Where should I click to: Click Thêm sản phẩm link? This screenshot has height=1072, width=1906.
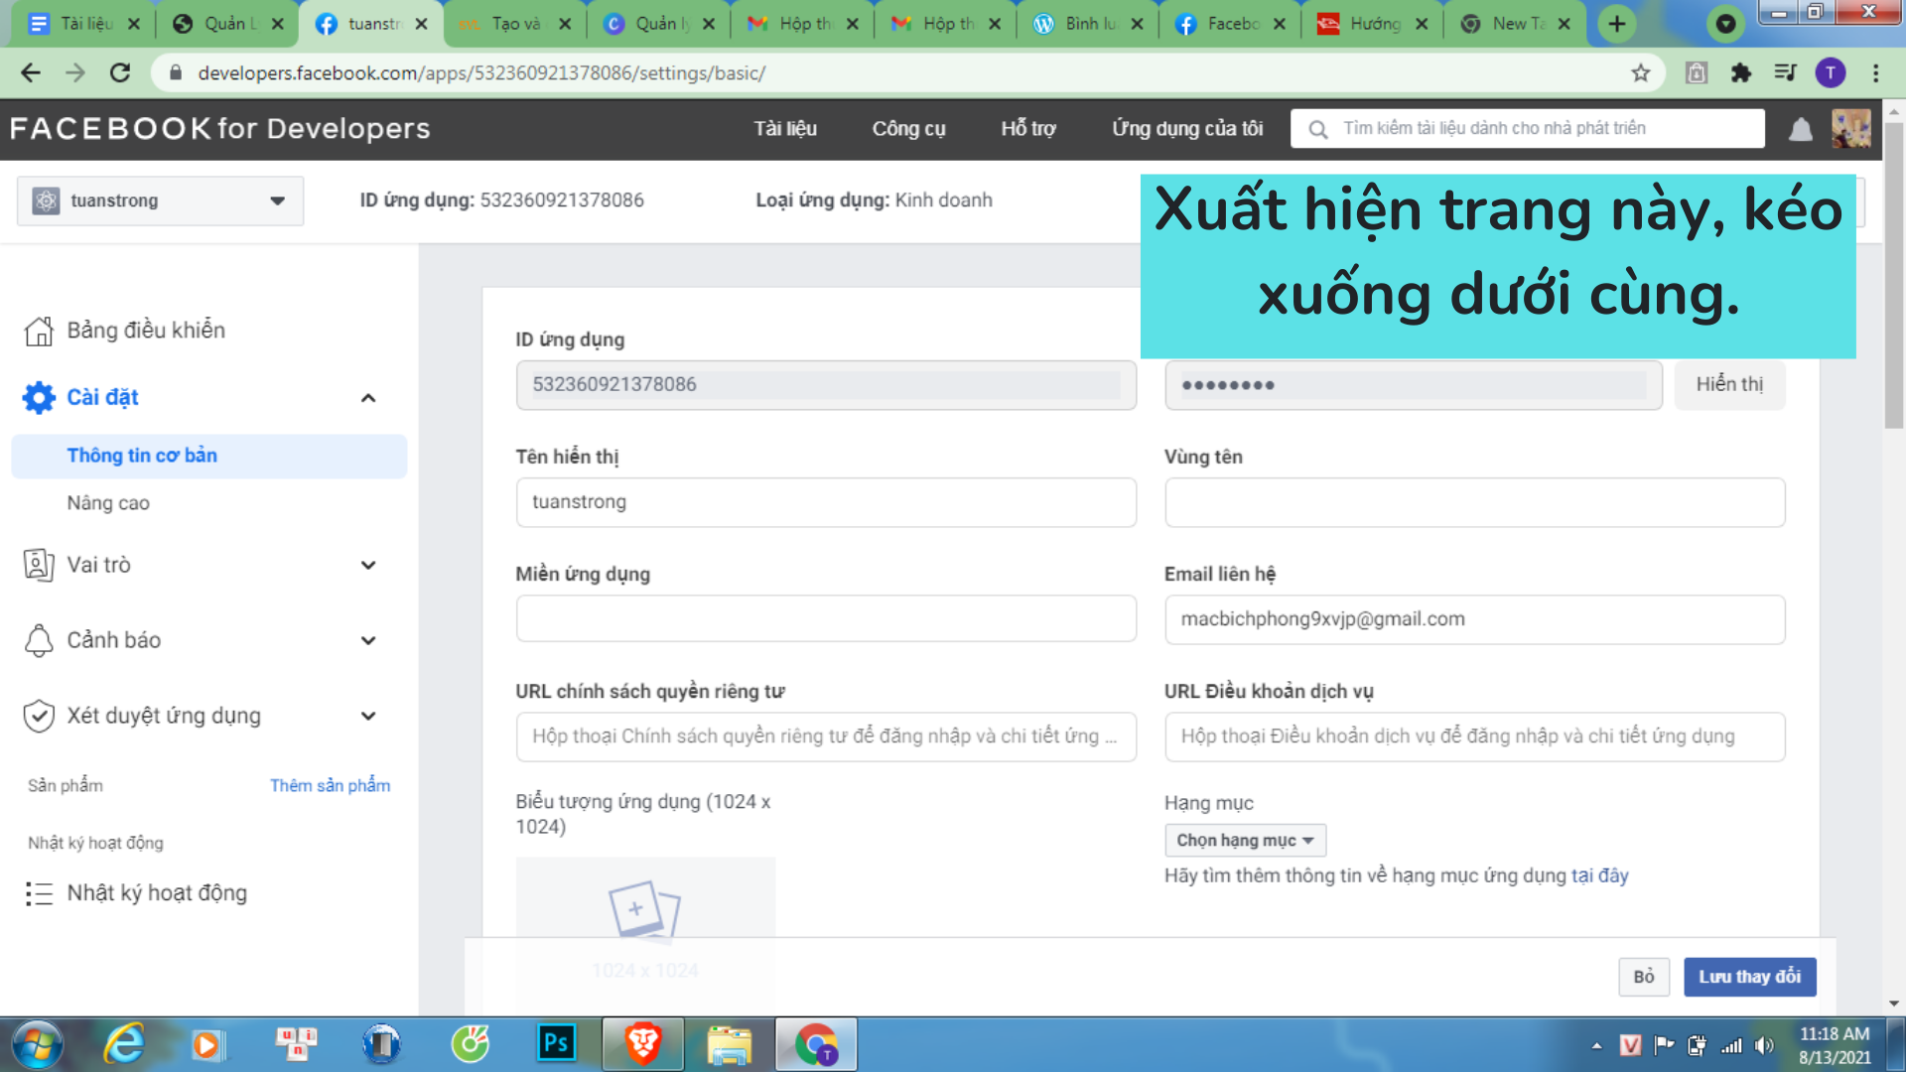point(330,786)
